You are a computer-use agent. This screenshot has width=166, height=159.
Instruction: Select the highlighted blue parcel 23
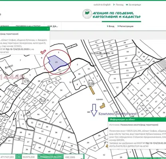[x=57, y=62]
